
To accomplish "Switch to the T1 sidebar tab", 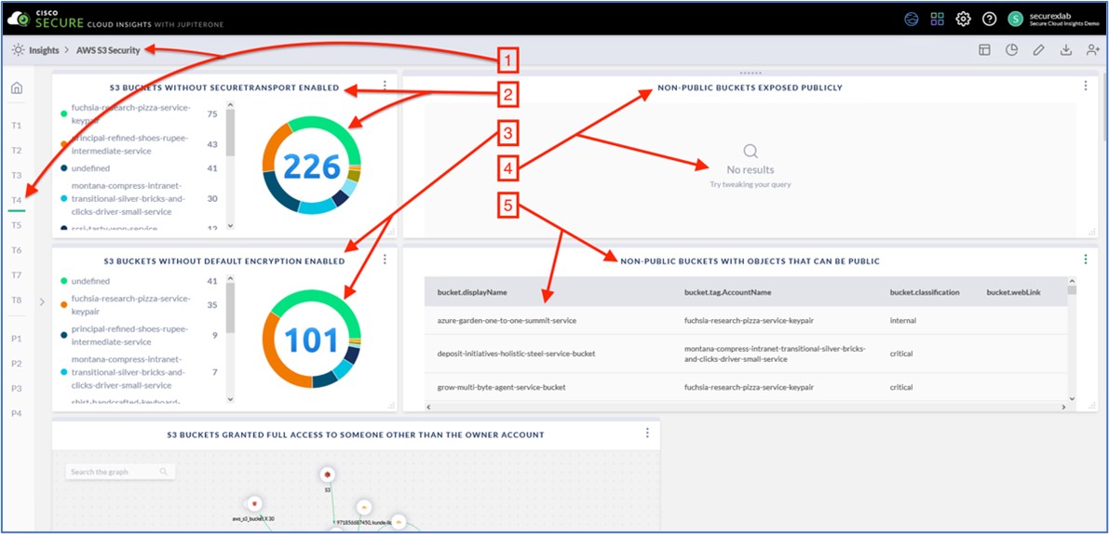I will (x=16, y=125).
